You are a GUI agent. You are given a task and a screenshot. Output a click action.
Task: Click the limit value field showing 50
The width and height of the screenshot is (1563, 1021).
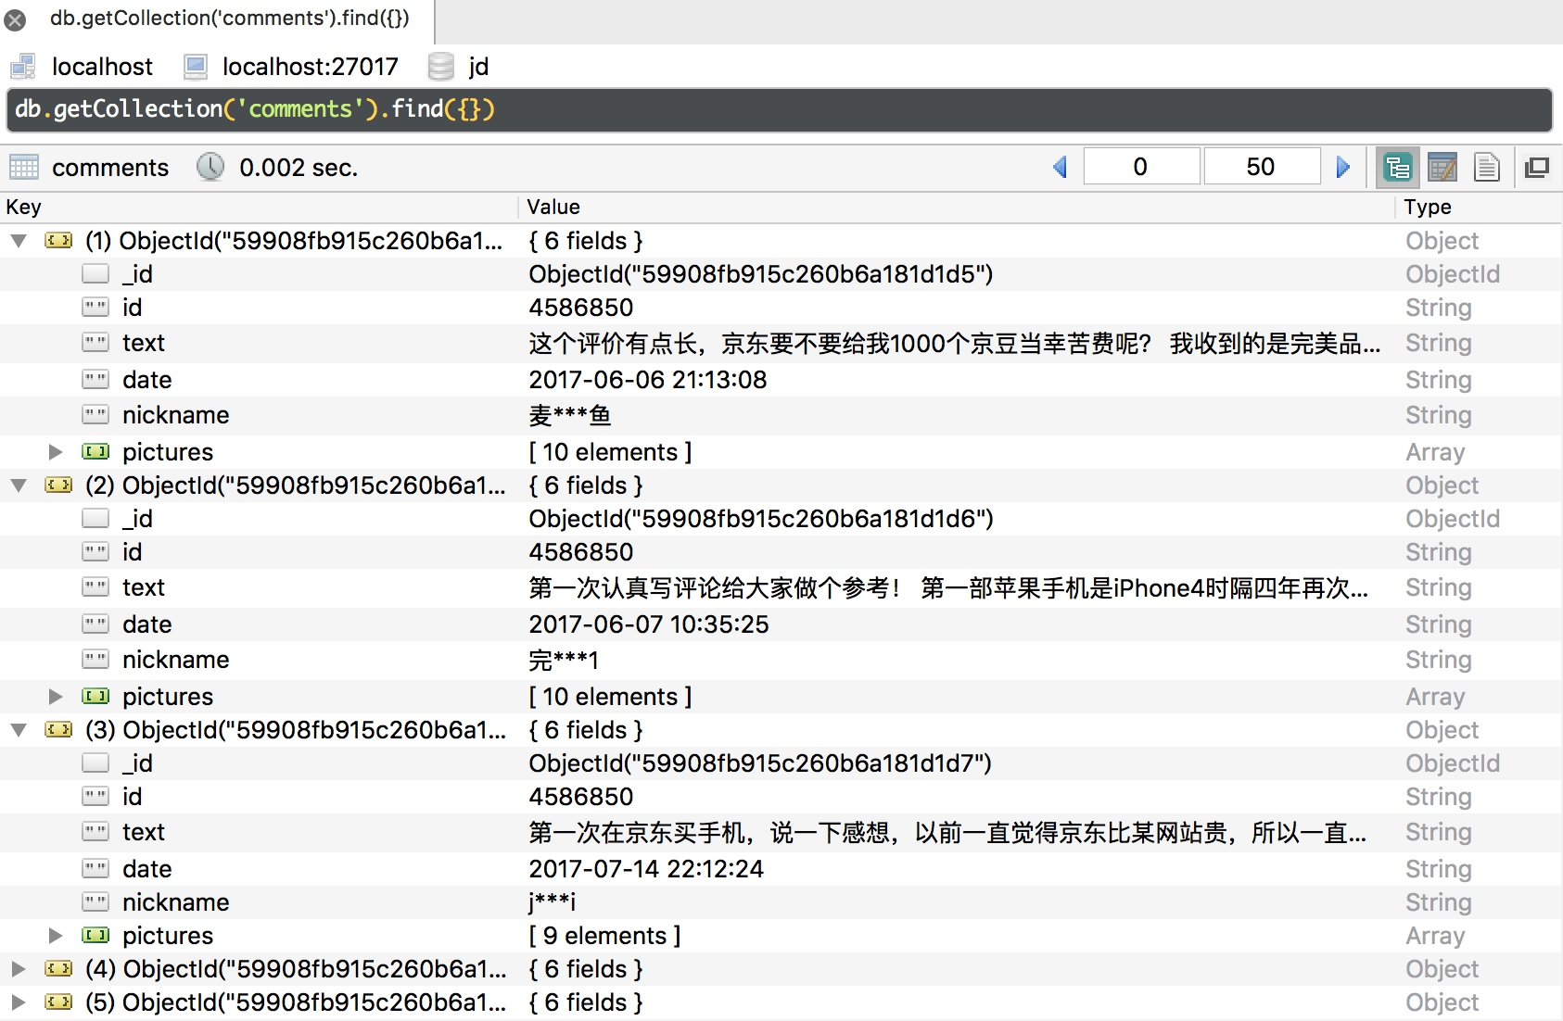pyautogui.click(x=1262, y=166)
